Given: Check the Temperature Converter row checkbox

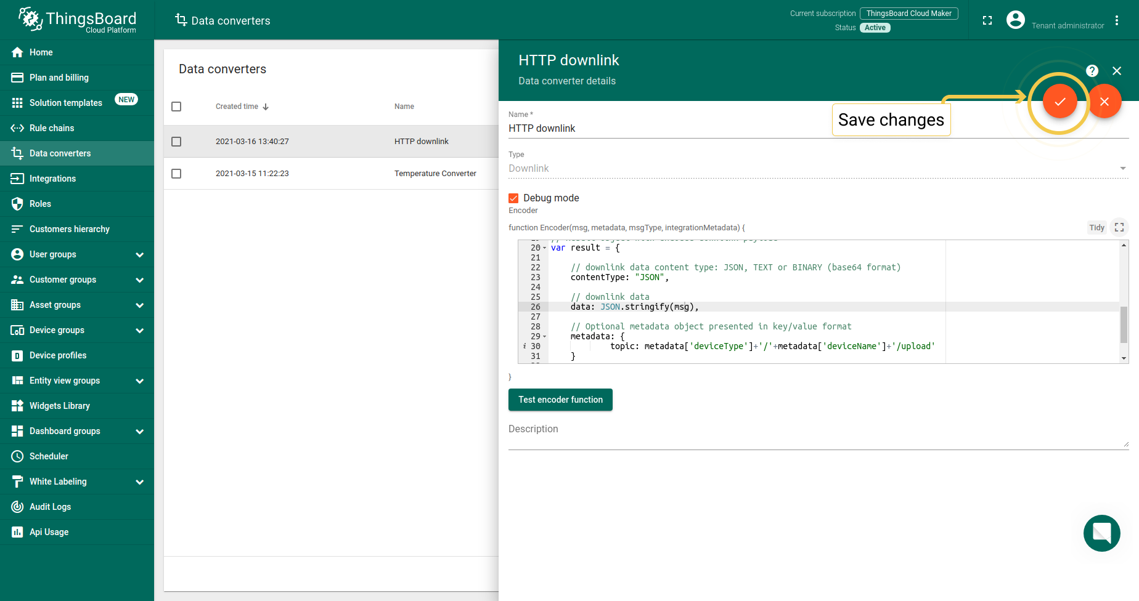Looking at the screenshot, I should tap(176, 174).
